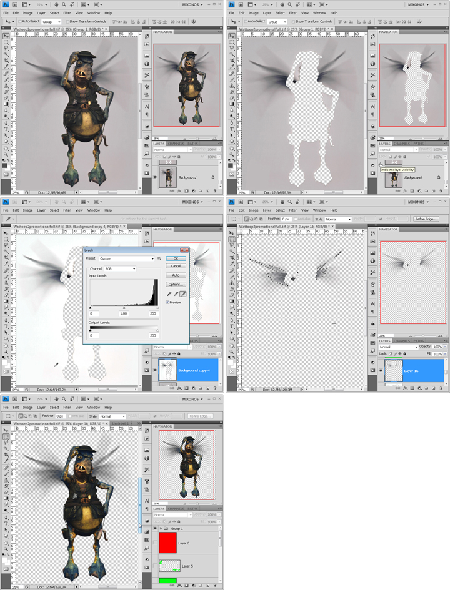
Task: Select the Brush tool in the window listing Layer 6
Action: [6, 474]
